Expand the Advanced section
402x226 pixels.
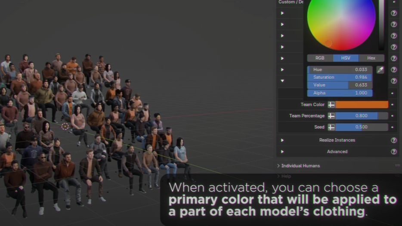point(282,152)
